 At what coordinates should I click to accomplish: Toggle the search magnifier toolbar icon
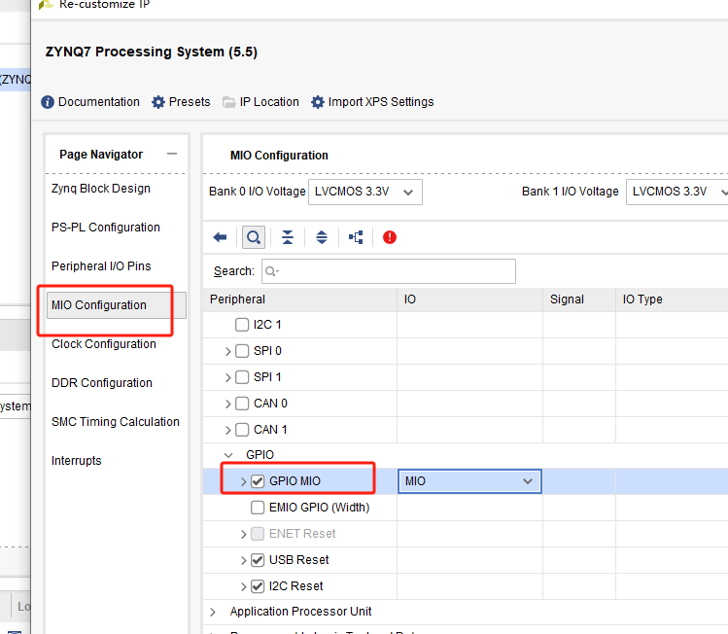(x=254, y=238)
